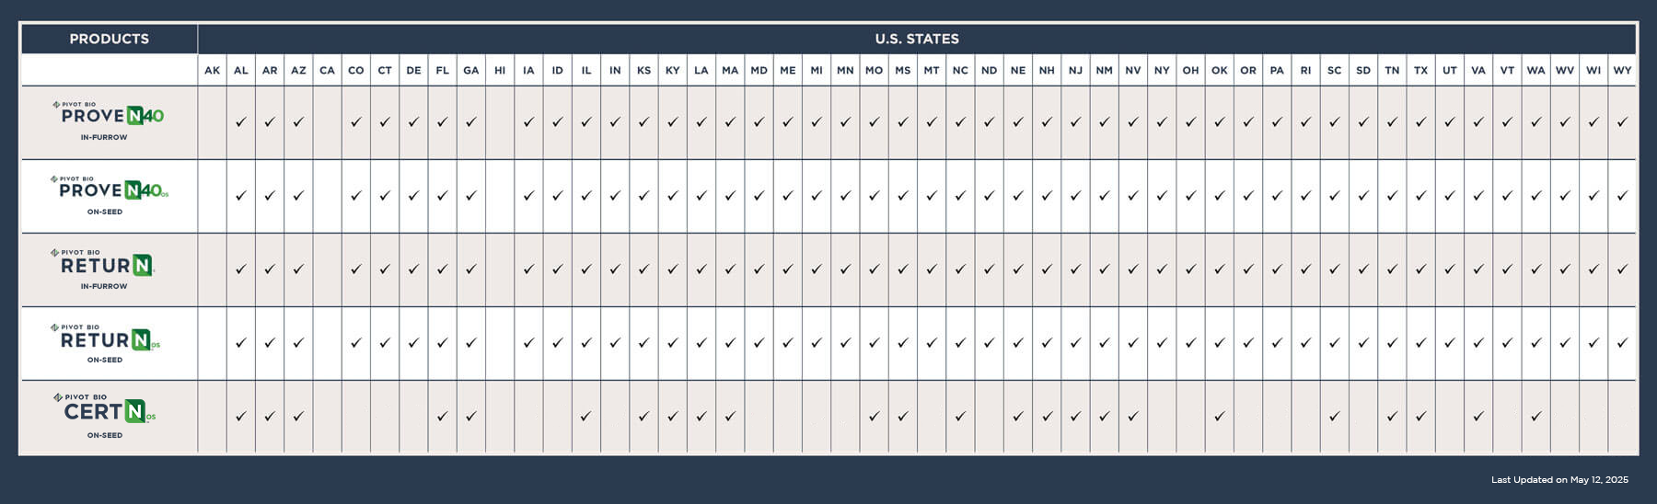Select the CA state column header

coord(327,70)
